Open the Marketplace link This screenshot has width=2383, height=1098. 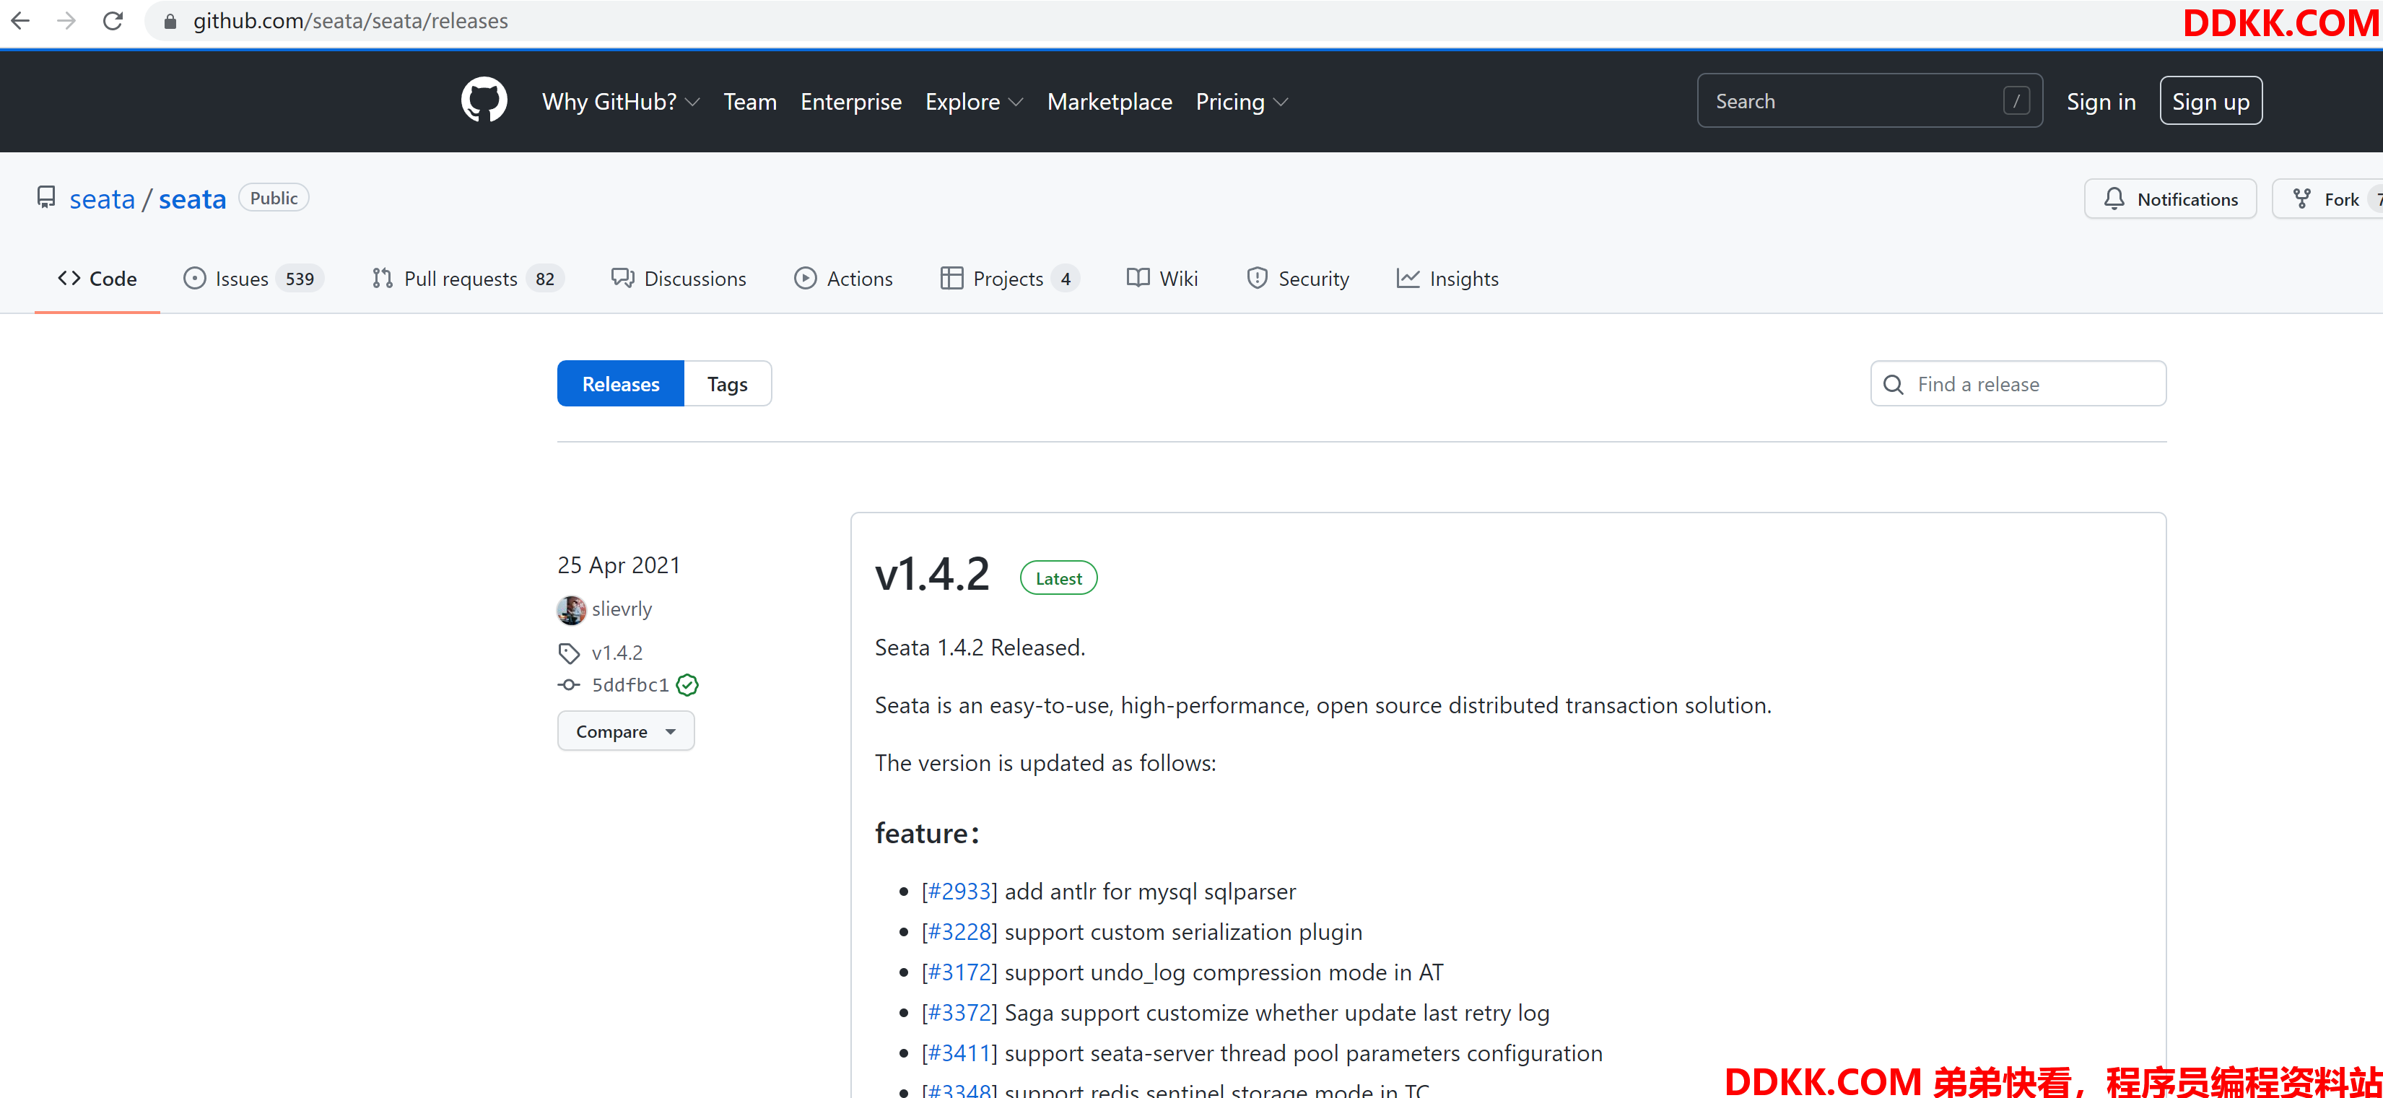tap(1109, 102)
